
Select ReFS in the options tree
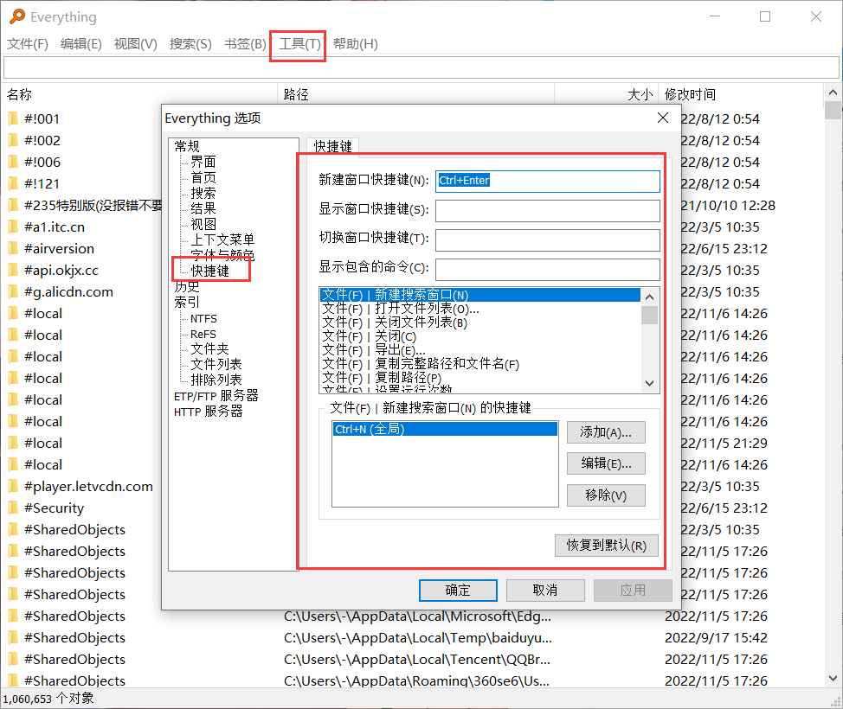coord(203,334)
